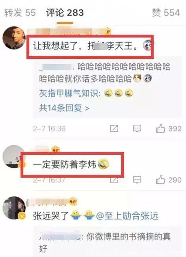Open the first commenter's avatar
186x257 pixels.
[14, 38]
